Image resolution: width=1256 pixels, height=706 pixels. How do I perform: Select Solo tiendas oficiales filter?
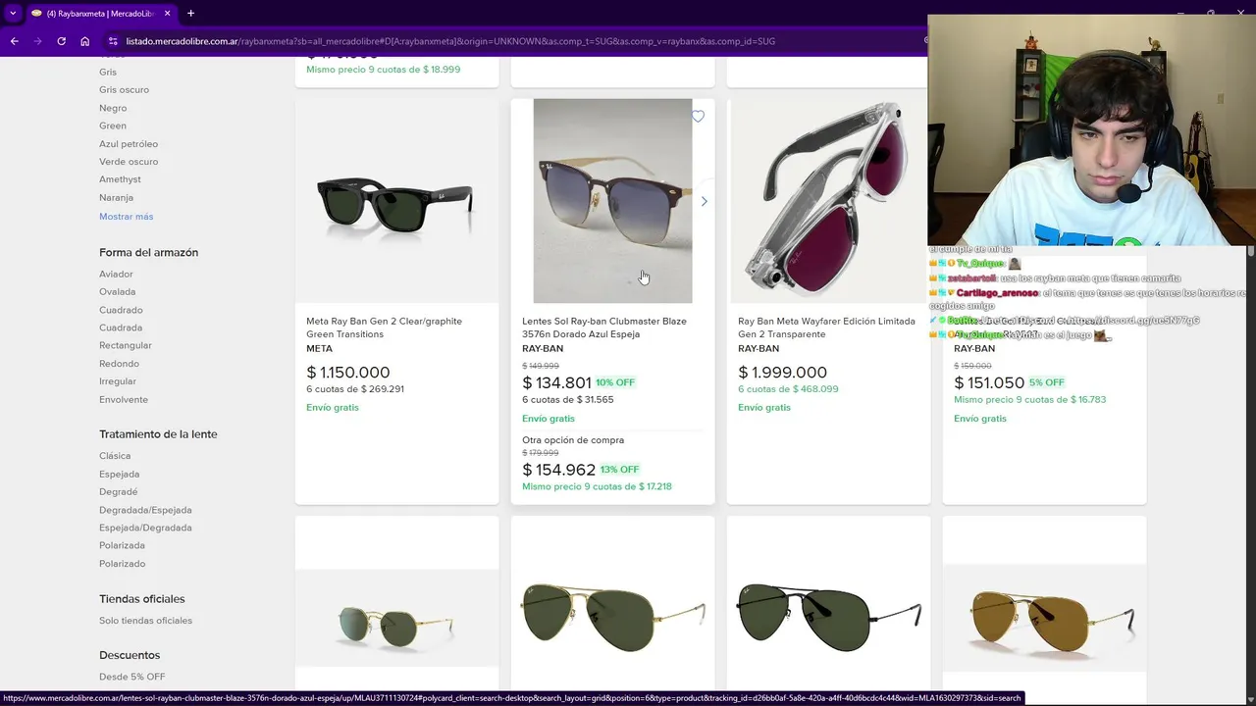[x=145, y=621]
